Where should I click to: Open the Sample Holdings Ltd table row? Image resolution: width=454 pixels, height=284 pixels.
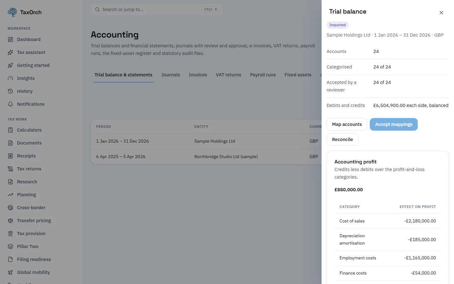click(x=206, y=141)
